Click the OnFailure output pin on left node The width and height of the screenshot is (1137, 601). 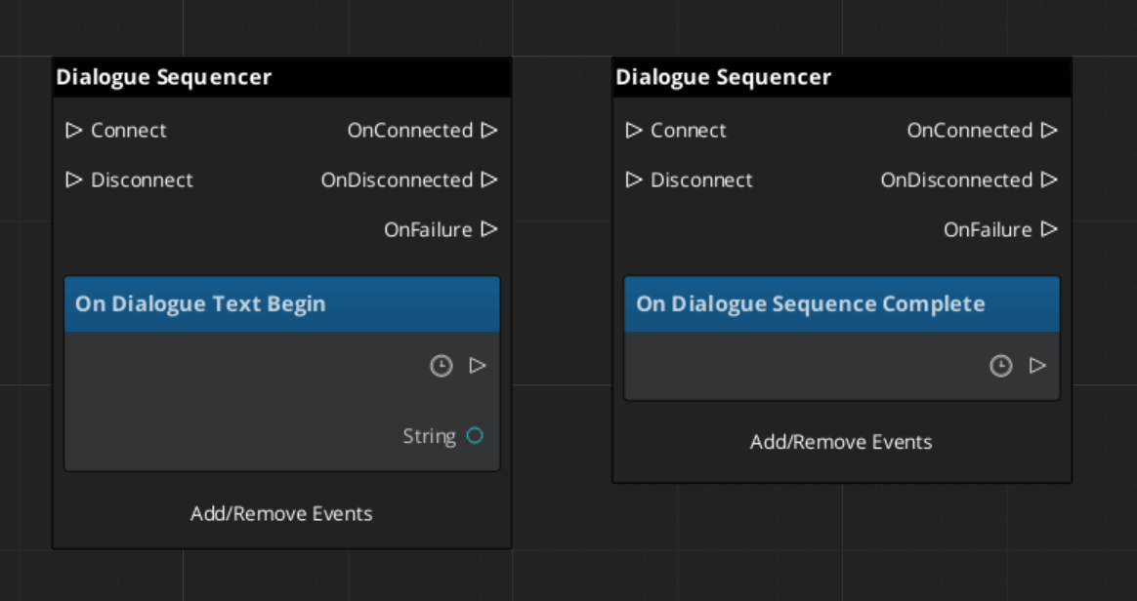pyautogui.click(x=489, y=229)
